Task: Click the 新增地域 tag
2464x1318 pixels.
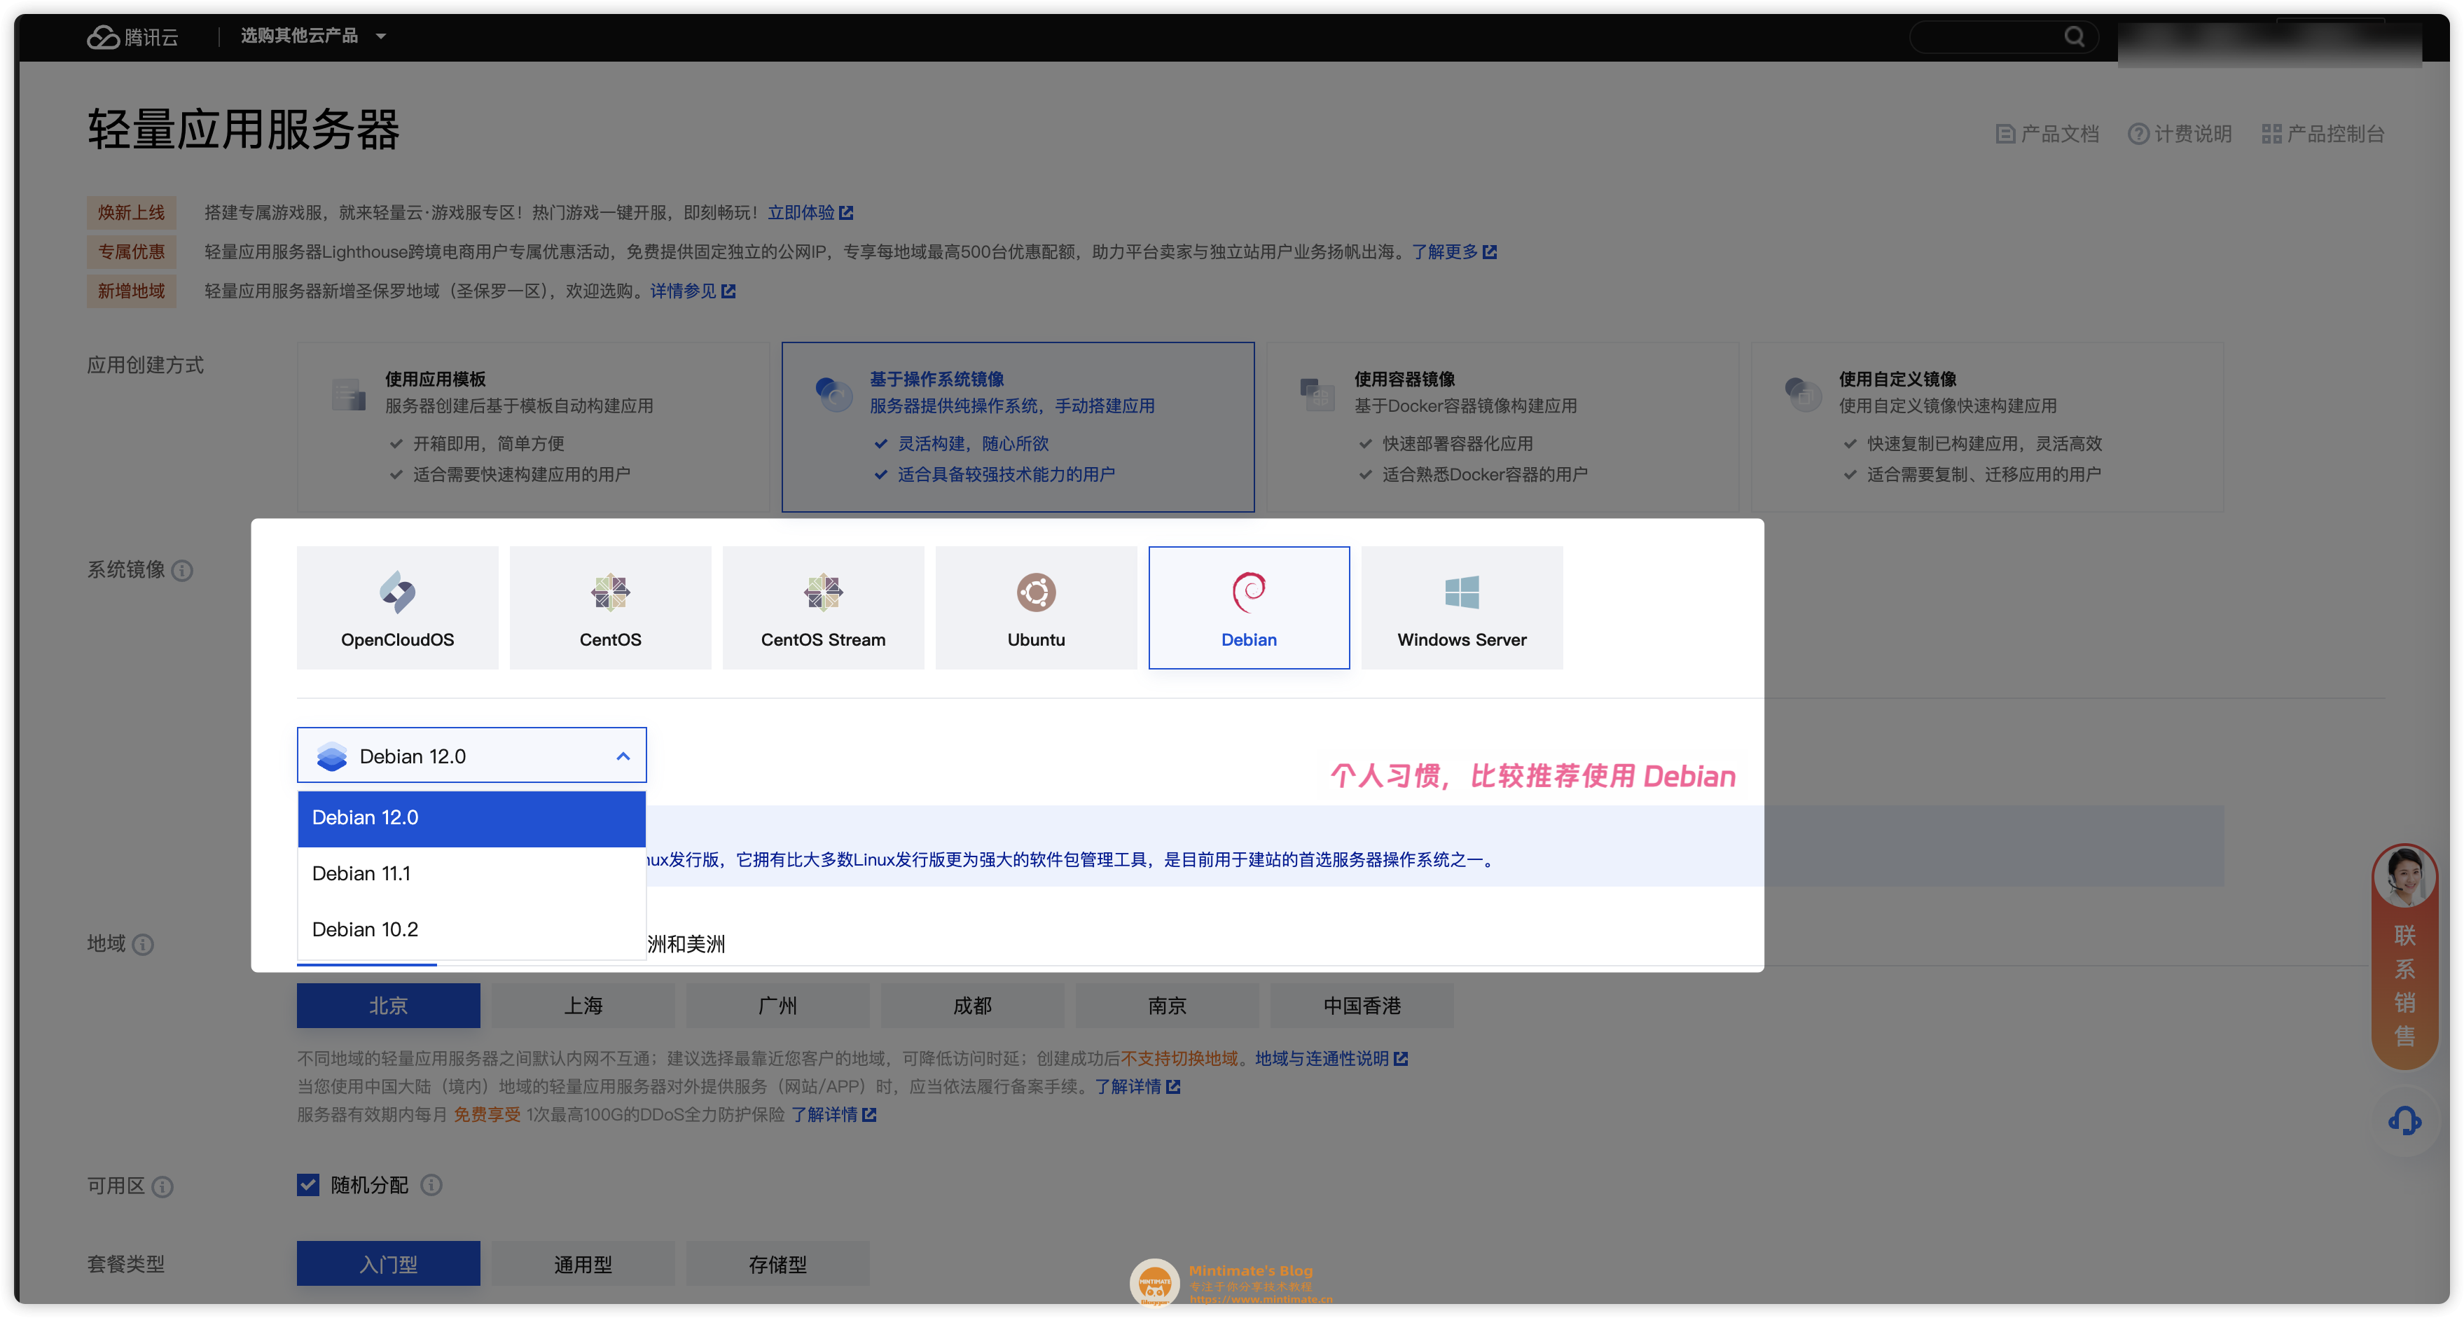Action: tap(131, 291)
